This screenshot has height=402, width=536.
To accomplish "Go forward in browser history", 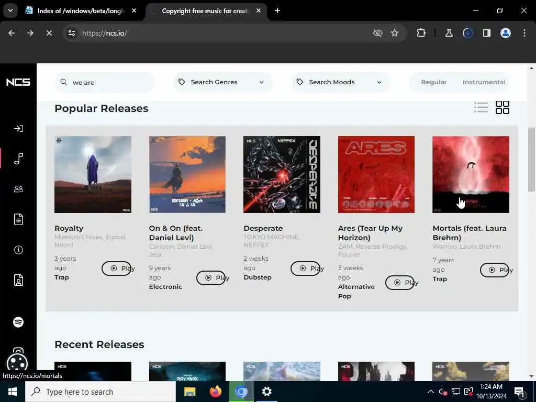I will [x=30, y=33].
